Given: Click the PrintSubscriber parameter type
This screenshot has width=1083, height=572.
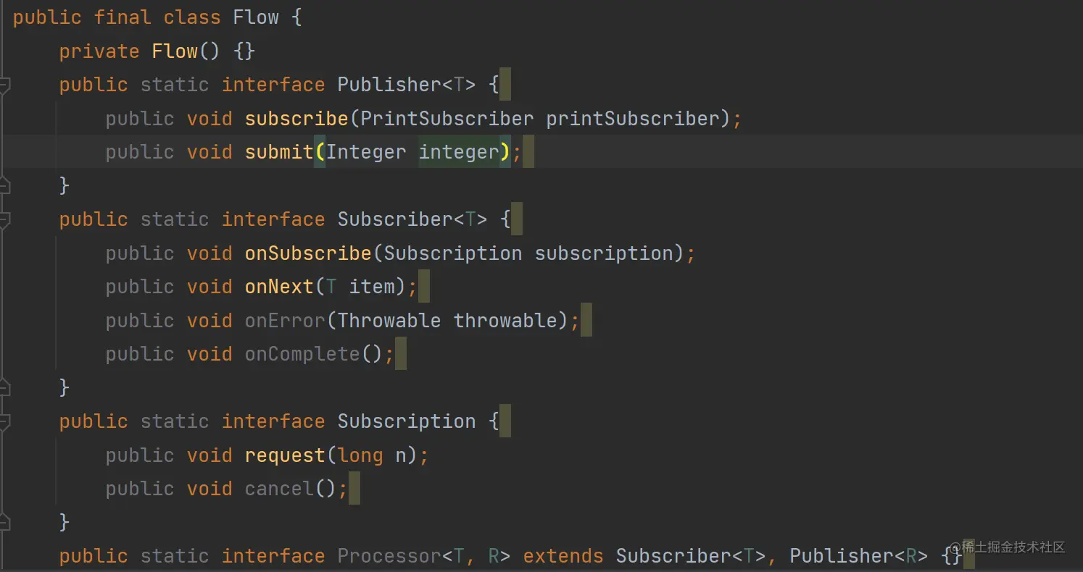Looking at the screenshot, I should click(x=447, y=119).
